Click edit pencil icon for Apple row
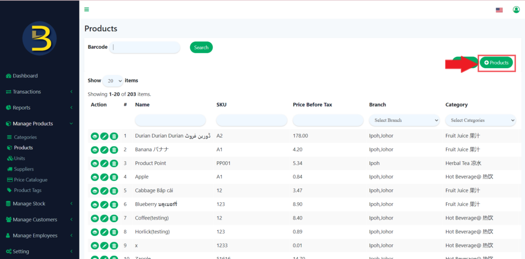Screen dimensions: 525x259 point(104,177)
